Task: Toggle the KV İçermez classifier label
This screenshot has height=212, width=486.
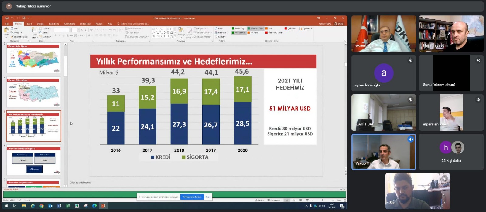Action: pyautogui.click(x=238, y=33)
